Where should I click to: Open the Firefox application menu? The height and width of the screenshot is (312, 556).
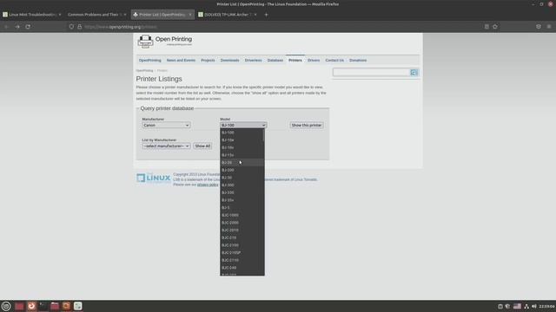tap(549, 27)
